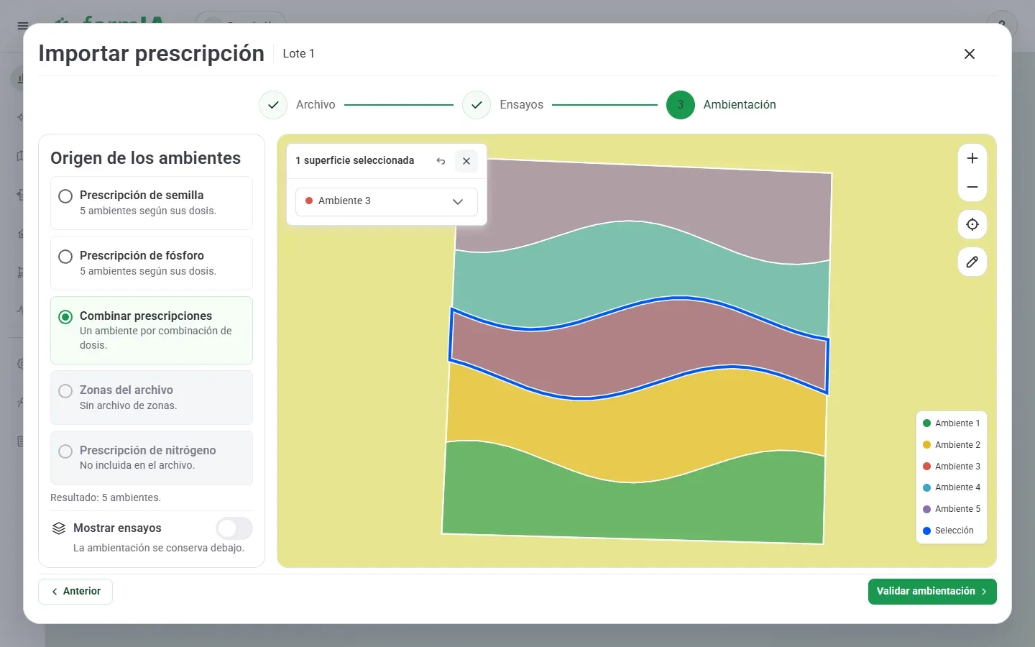Click Ambiente 4 in the legend

click(x=951, y=487)
